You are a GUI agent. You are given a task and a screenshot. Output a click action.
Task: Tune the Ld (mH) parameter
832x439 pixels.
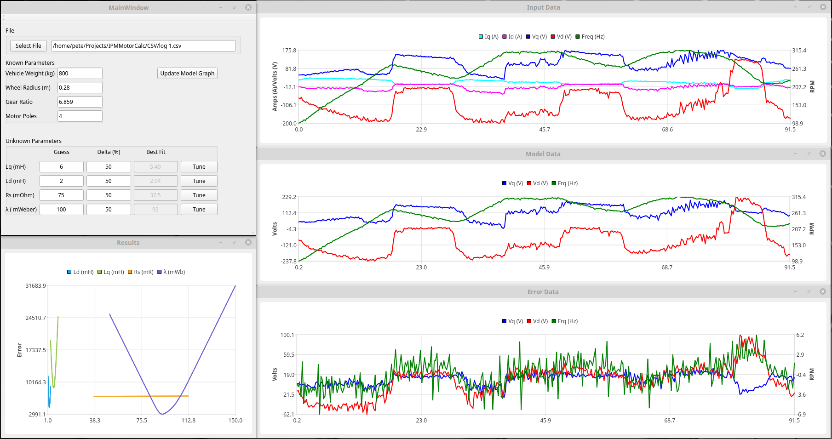click(199, 181)
